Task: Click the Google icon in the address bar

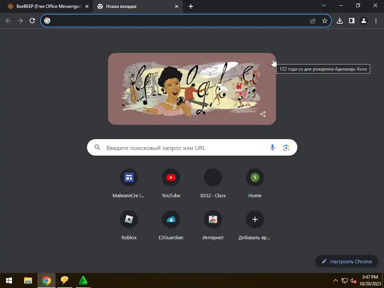Action: (47, 21)
